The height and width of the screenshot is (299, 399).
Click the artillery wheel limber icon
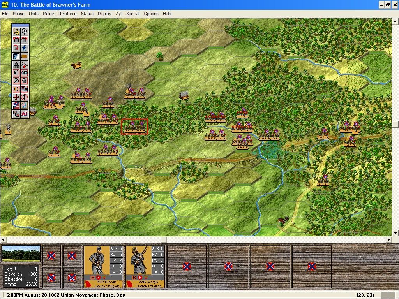tap(16, 80)
